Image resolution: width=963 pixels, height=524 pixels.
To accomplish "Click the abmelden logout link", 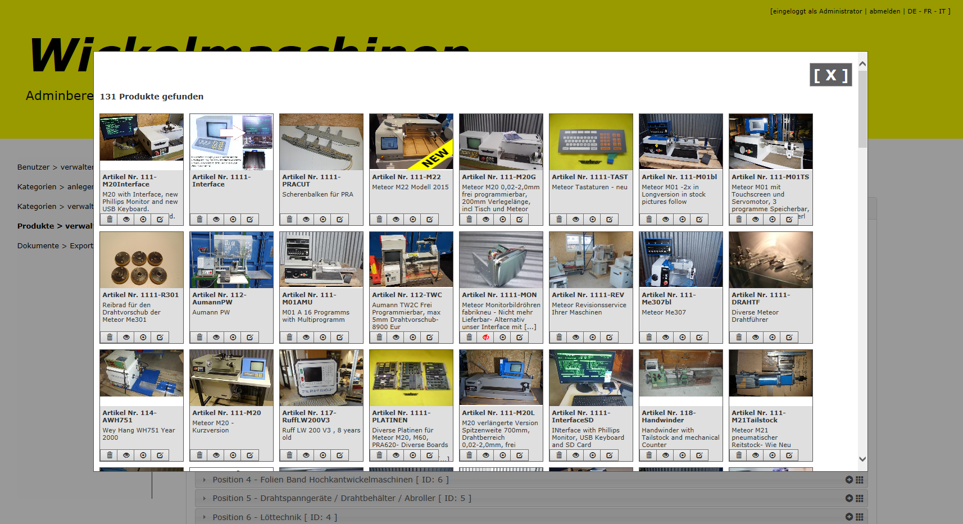I will [x=884, y=11].
